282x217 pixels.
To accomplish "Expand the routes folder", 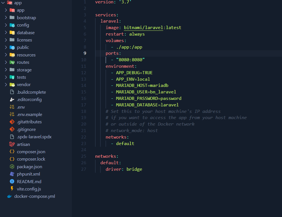I will 6,62.
